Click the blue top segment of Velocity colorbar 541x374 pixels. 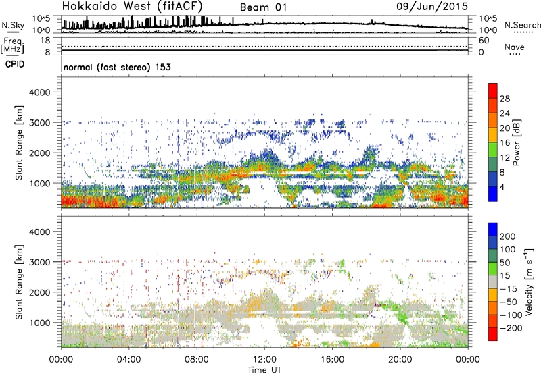click(x=493, y=230)
